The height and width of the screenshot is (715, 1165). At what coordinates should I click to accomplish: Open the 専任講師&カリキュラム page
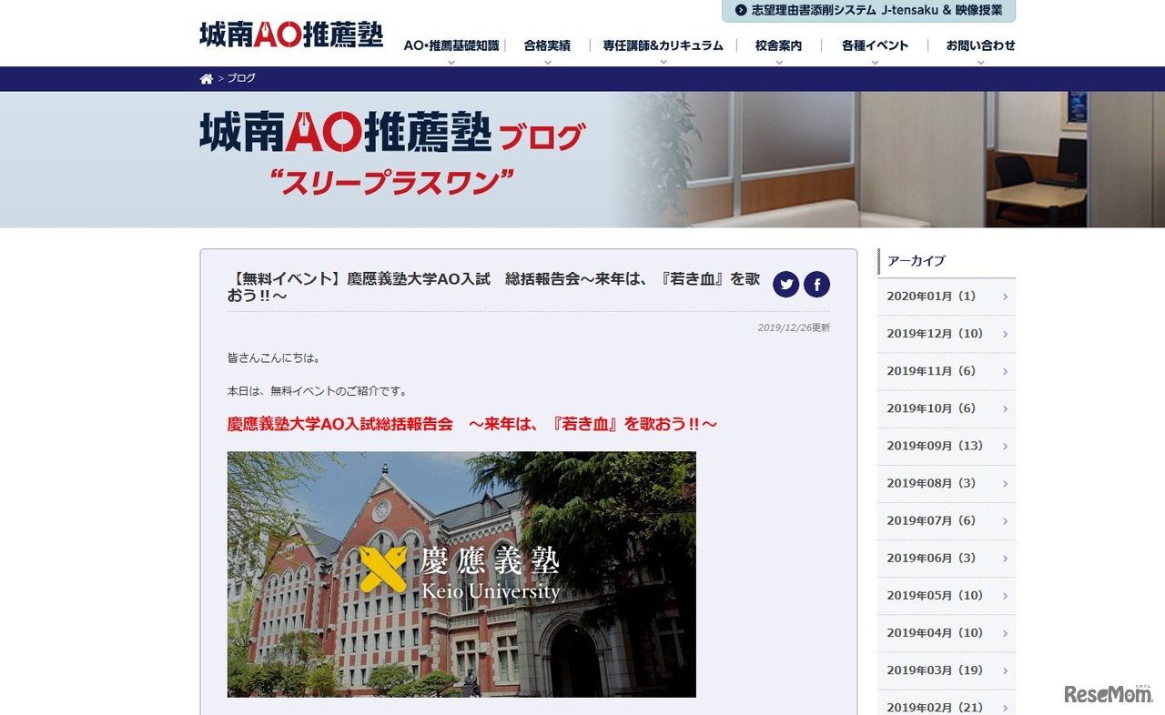pyautogui.click(x=661, y=45)
